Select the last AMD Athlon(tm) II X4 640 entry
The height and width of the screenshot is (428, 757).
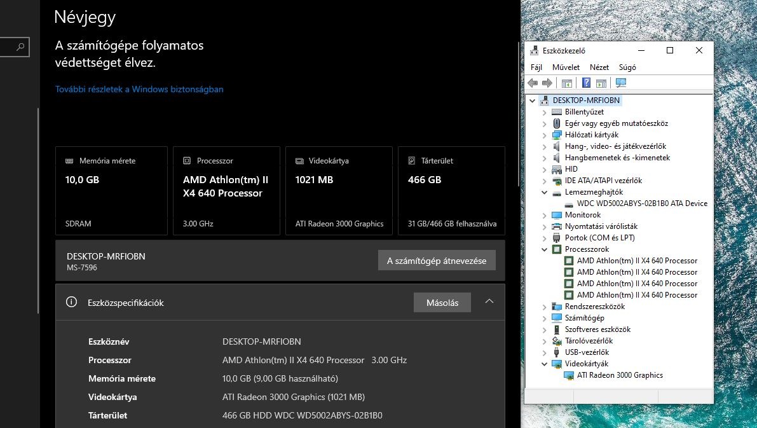click(x=638, y=295)
